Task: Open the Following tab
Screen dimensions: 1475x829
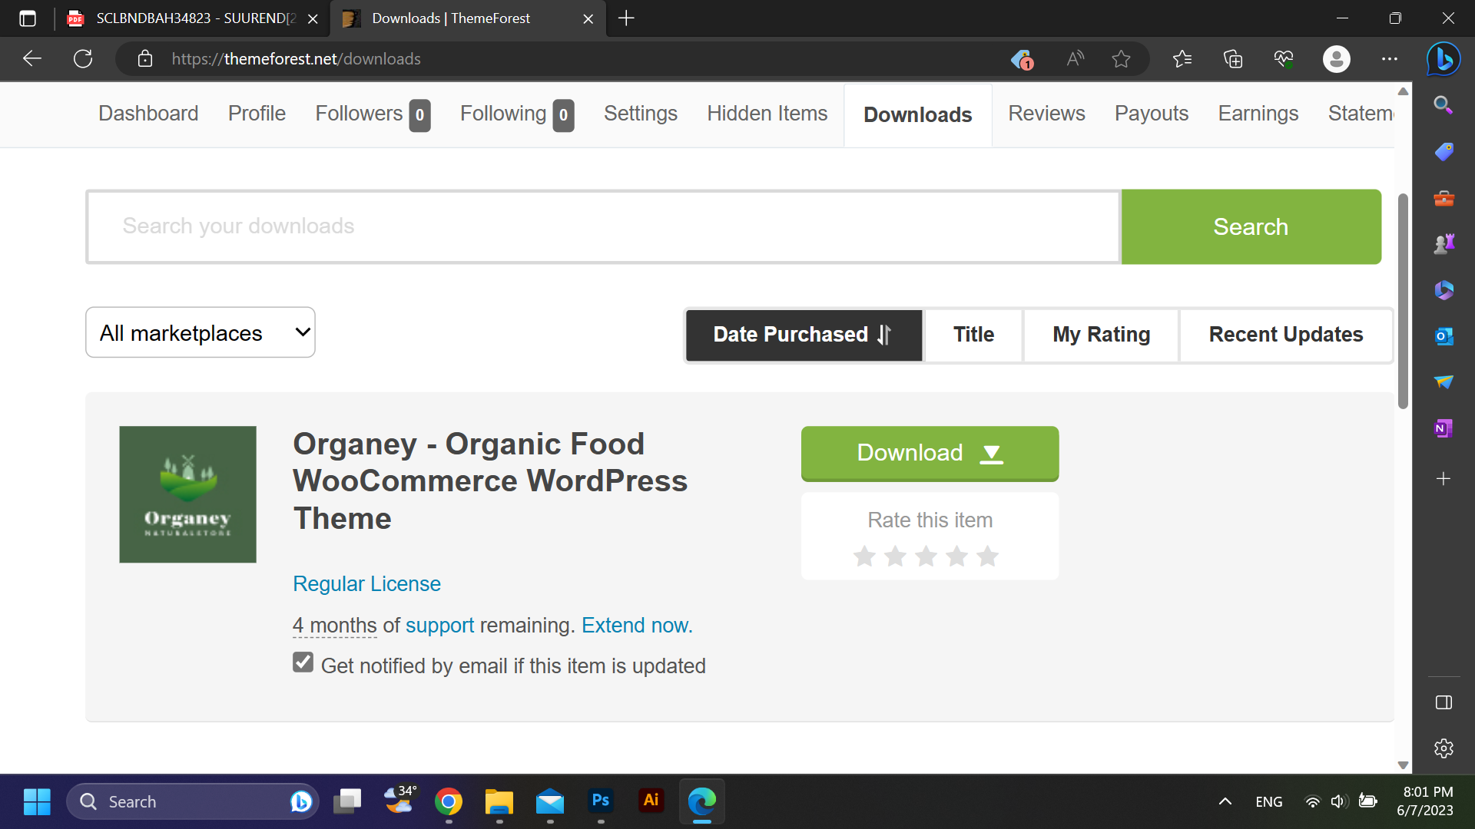Action: [517, 114]
